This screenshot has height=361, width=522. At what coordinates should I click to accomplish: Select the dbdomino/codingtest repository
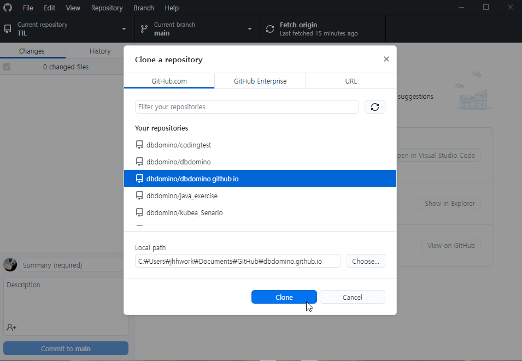click(260, 145)
